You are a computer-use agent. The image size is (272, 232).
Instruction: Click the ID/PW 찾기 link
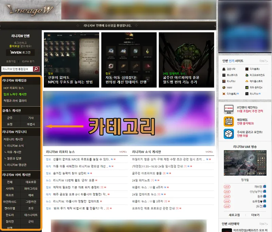click(x=28, y=61)
